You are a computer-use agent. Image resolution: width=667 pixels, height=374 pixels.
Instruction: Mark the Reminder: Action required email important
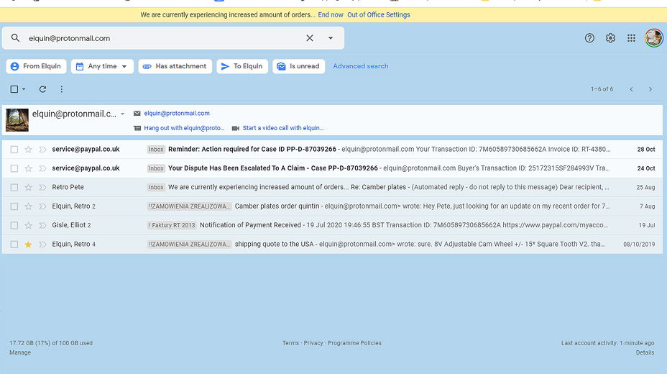[42, 150]
